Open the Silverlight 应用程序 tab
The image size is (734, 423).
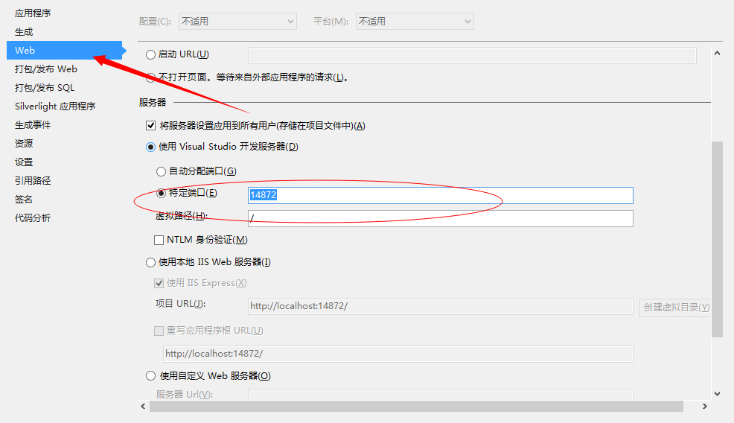[55, 106]
